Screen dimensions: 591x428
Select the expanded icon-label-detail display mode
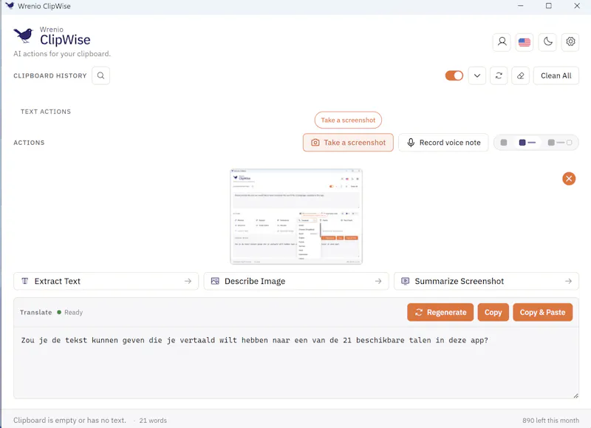(560, 143)
